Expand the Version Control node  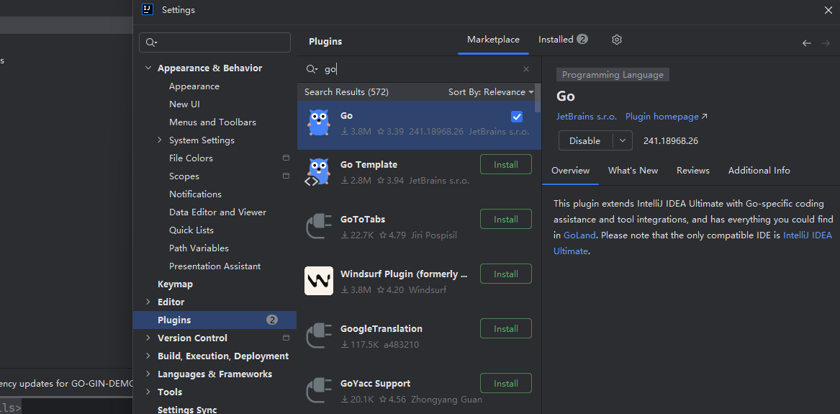click(148, 338)
